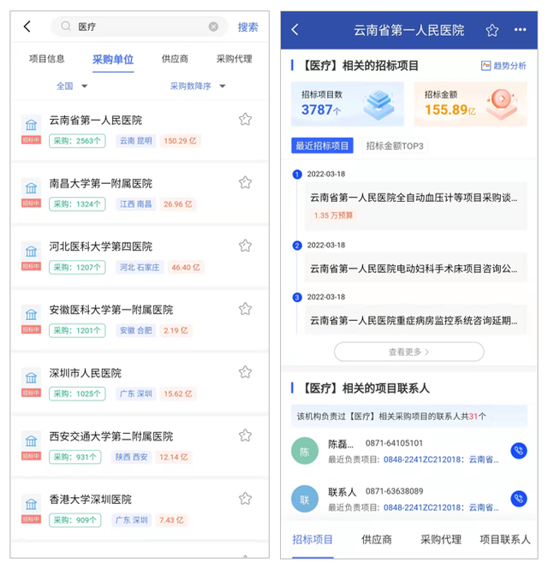Image resolution: width=548 pixels, height=569 pixels.
Task: Tap the 招标金额 155.89亿 card
Action: pos(470,104)
